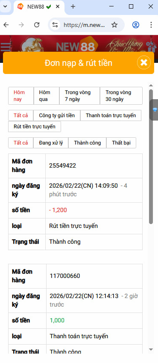Select Tất cả transaction type filter

(21, 115)
